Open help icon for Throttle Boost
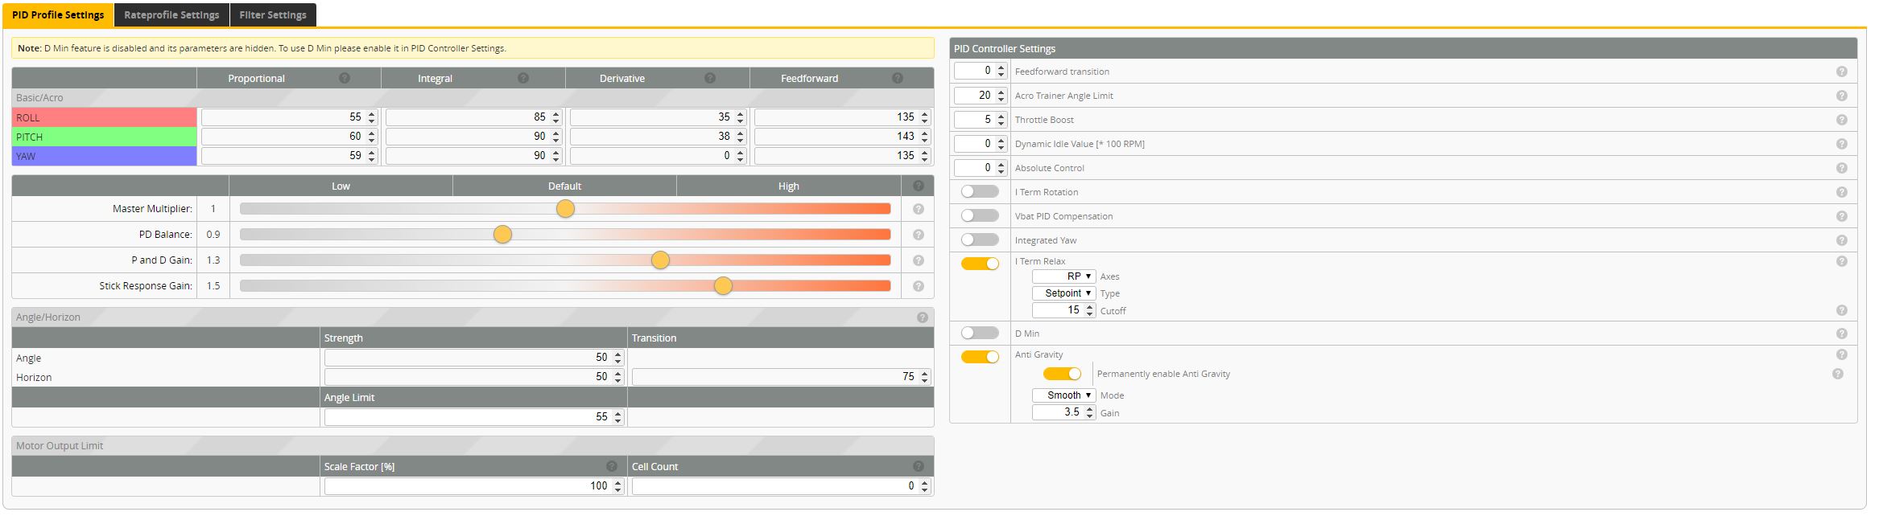1883x520 pixels. (1841, 120)
